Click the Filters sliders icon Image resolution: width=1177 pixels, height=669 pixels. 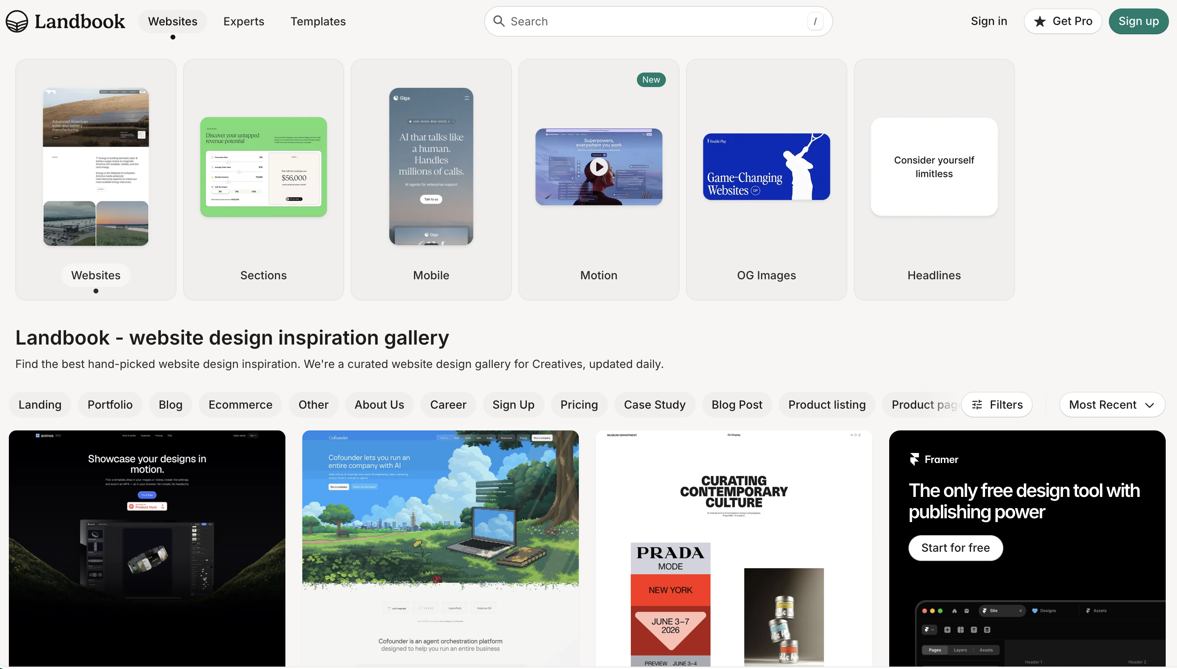coord(977,404)
